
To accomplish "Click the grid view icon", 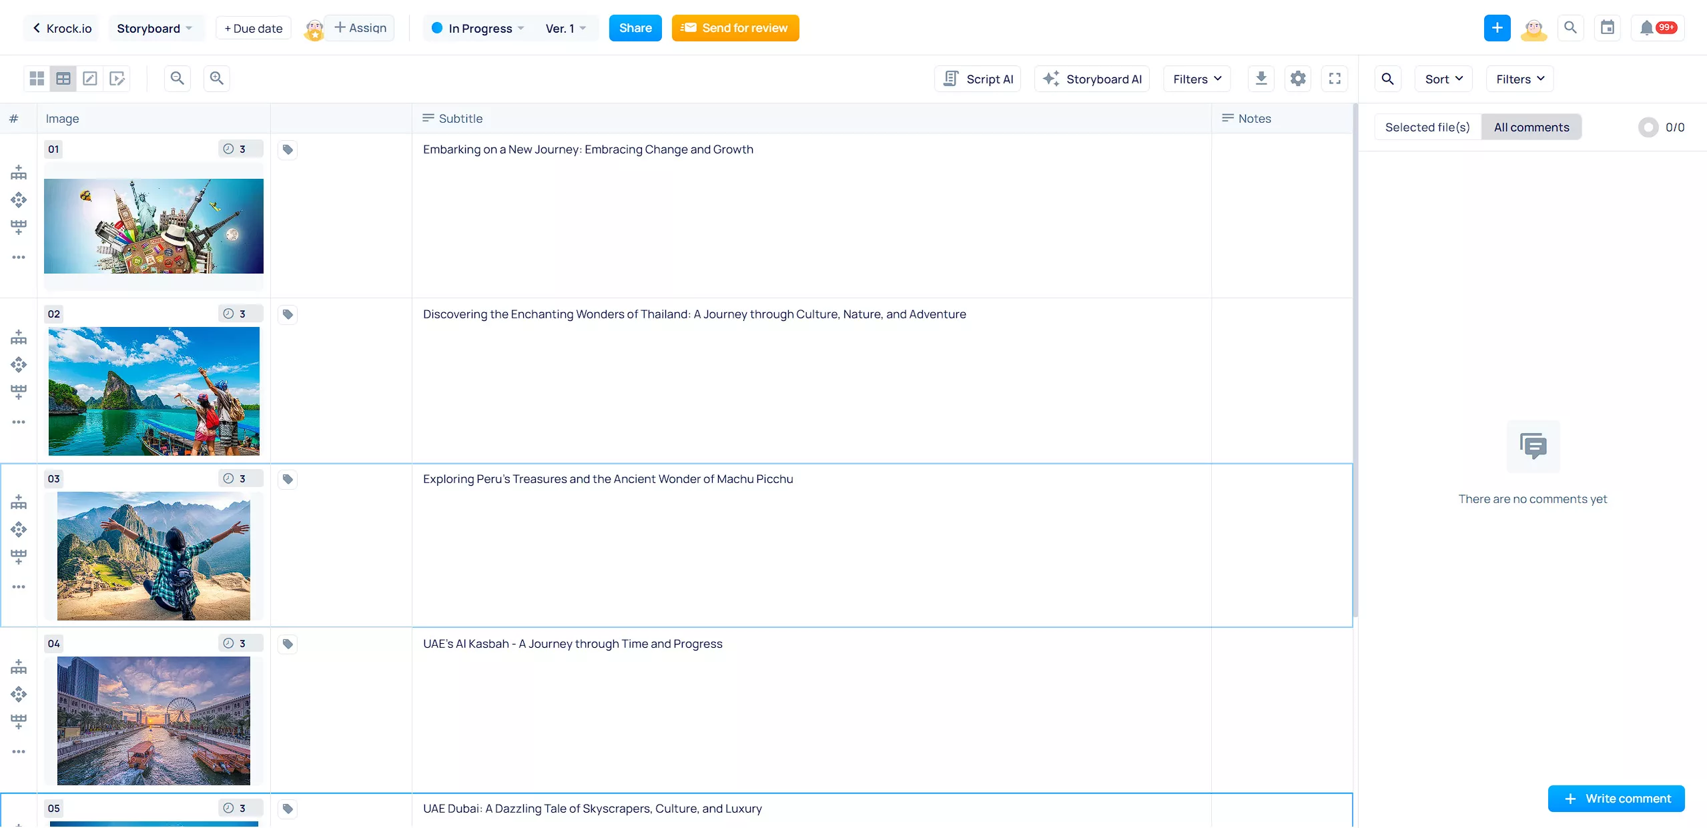I will point(37,78).
